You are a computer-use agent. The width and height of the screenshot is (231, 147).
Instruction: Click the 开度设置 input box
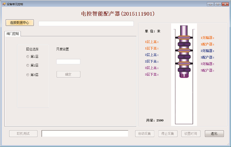tap(68, 61)
